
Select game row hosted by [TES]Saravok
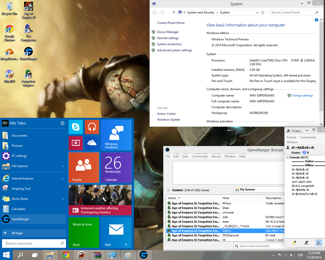click(225, 235)
